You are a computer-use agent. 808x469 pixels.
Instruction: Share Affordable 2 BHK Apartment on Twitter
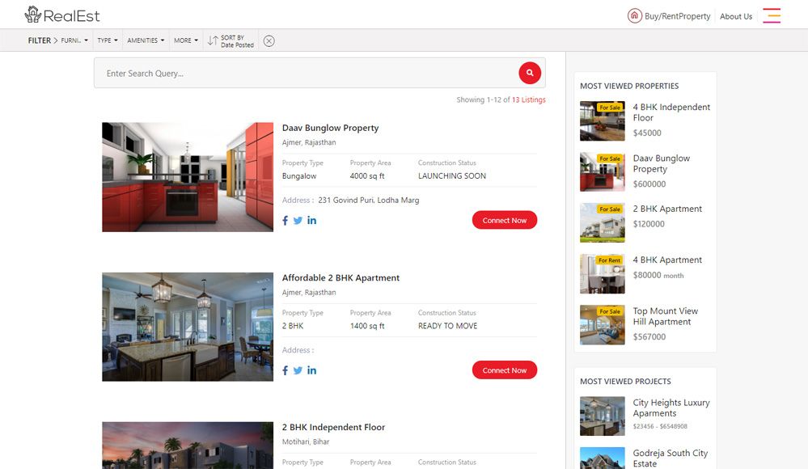pos(298,370)
